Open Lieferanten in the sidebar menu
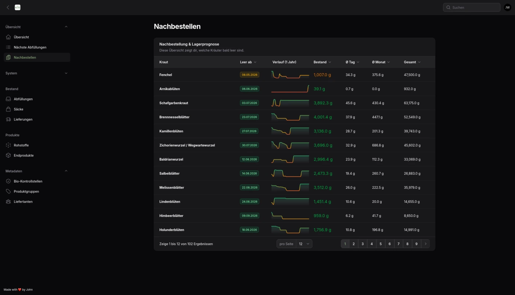515x295 pixels. (23, 202)
